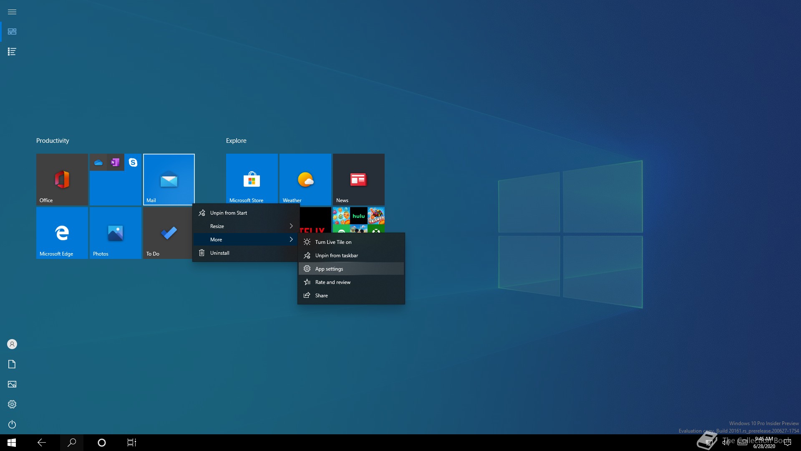Image resolution: width=801 pixels, height=451 pixels.
Task: Open the Microsoft Store tile
Action: (x=252, y=179)
